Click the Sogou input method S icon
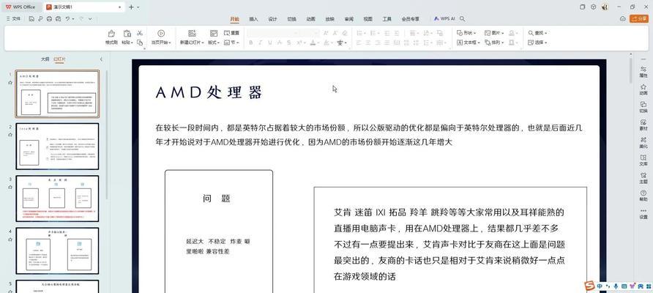Screen dimensions: 653x293 click(x=589, y=286)
